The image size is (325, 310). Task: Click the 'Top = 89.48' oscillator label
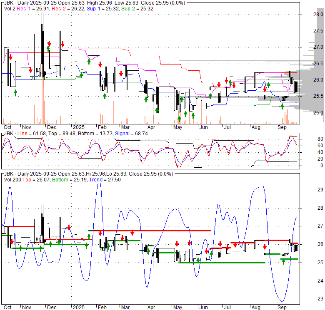coord(62,134)
